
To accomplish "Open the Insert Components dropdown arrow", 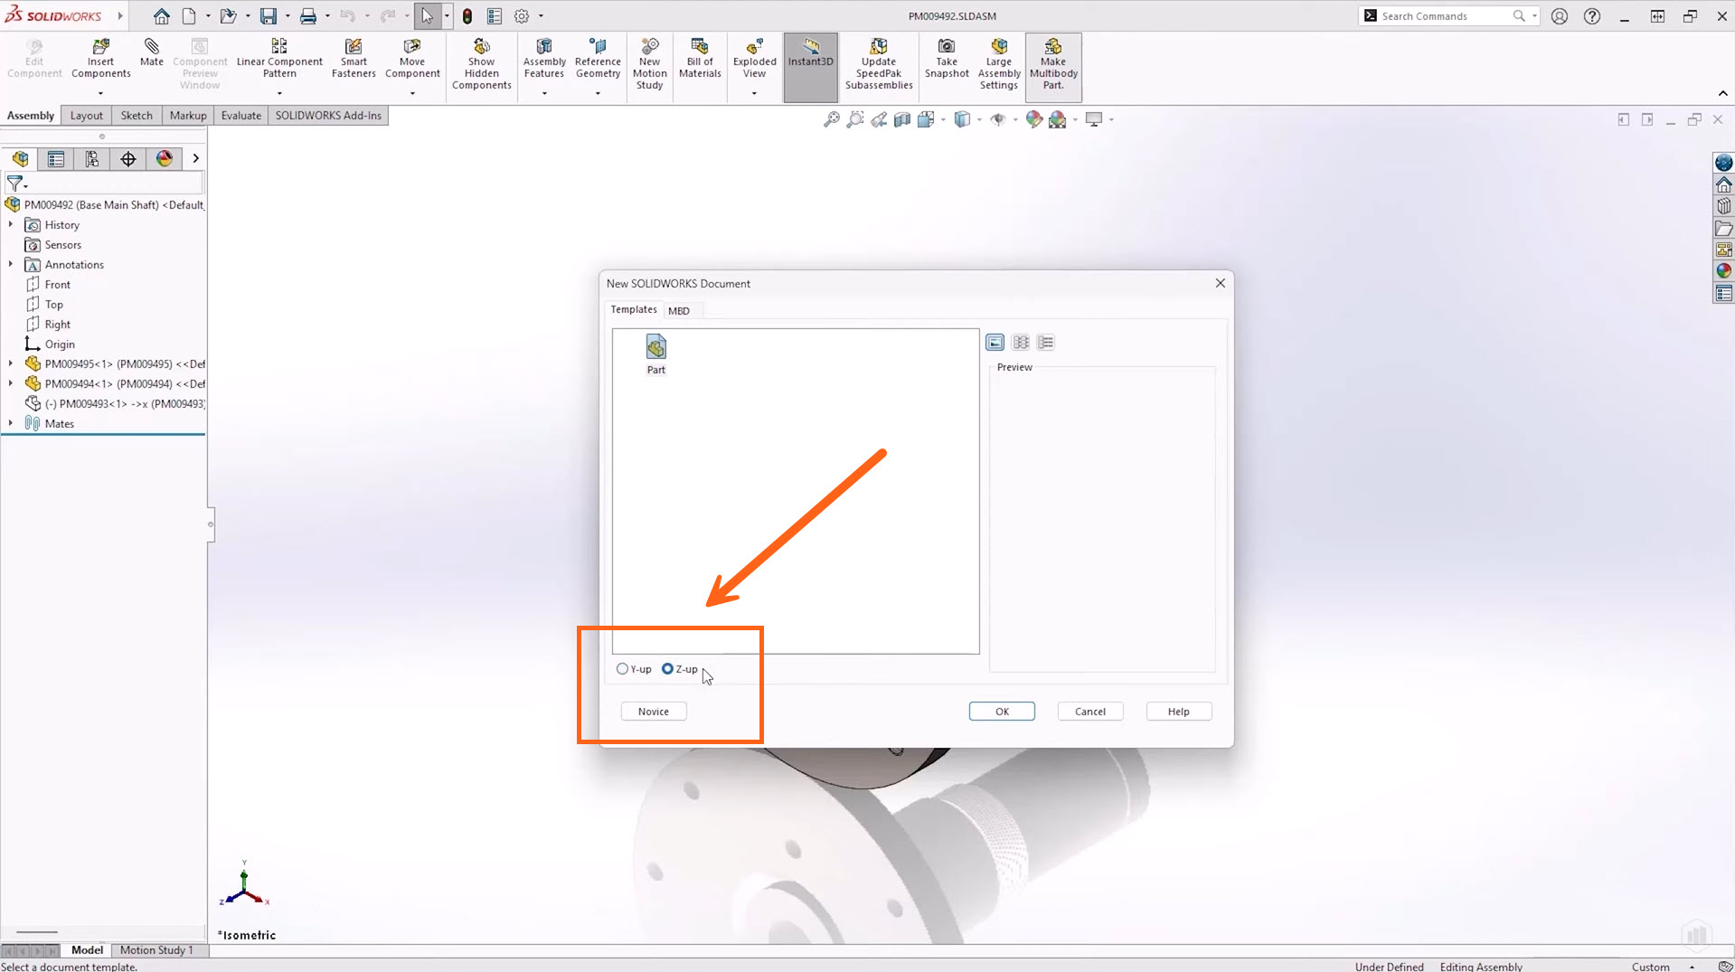I will coord(100,93).
